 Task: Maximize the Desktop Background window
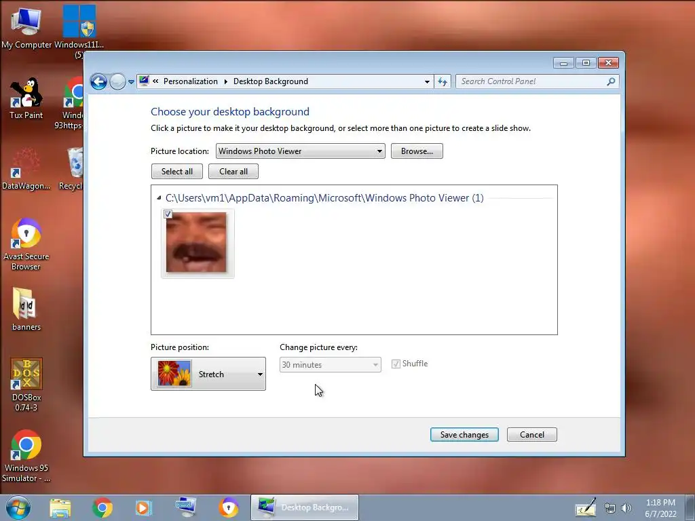[x=586, y=63]
